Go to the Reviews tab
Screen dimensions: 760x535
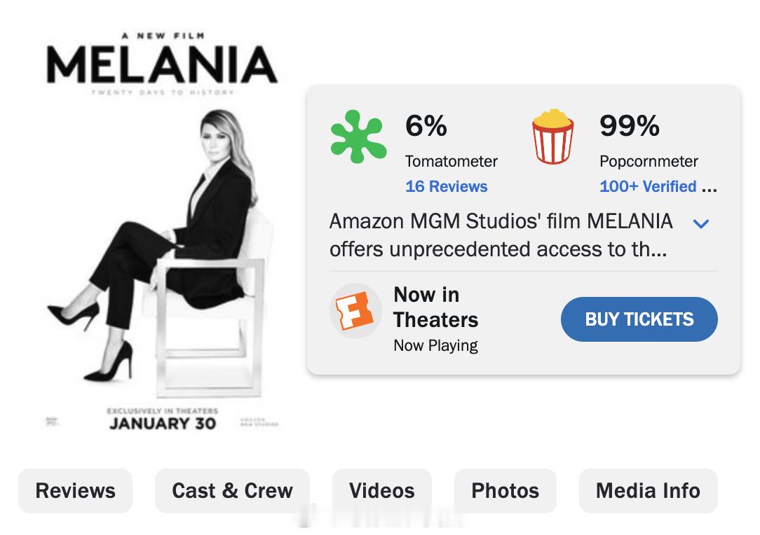tap(75, 490)
